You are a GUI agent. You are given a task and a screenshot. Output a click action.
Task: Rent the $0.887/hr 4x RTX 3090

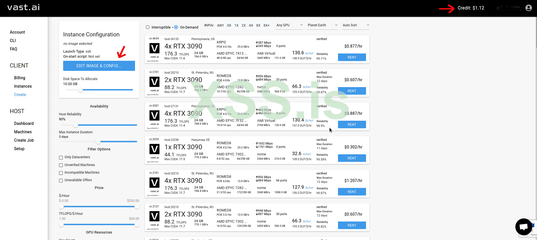[x=352, y=124]
